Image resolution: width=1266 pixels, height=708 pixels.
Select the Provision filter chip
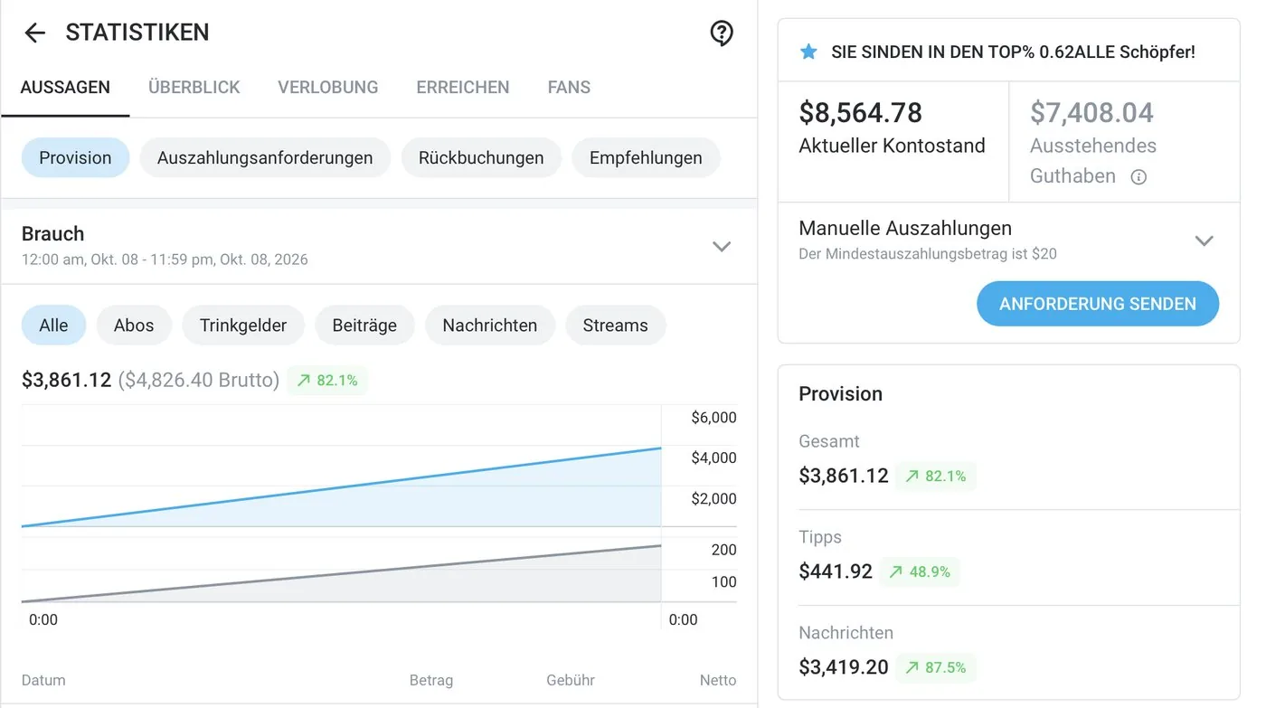click(x=75, y=158)
